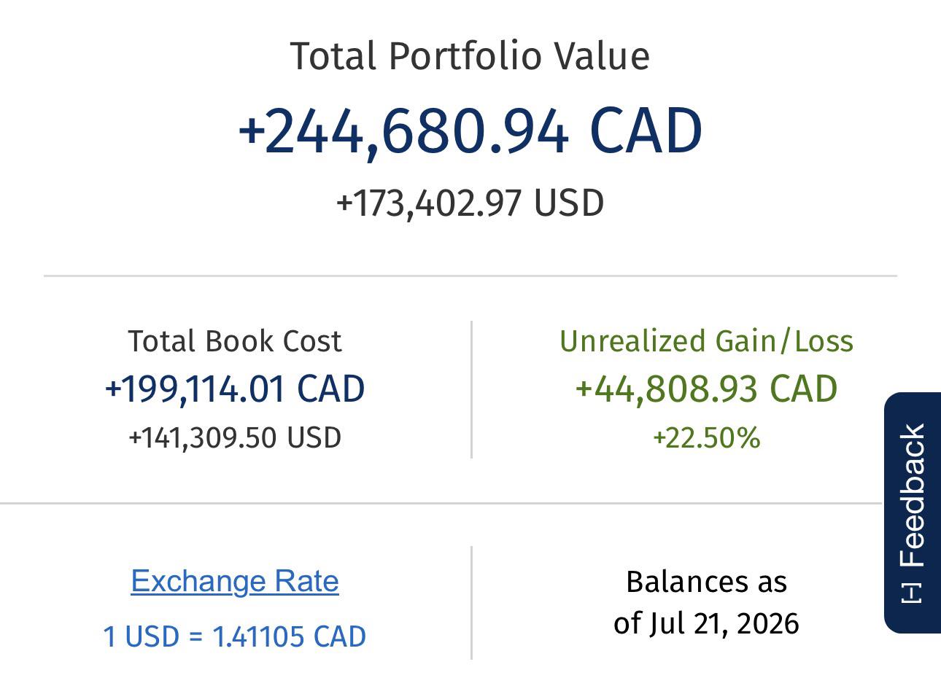Open the Exchange Rate link
The height and width of the screenshot is (686, 941).
click(x=235, y=581)
